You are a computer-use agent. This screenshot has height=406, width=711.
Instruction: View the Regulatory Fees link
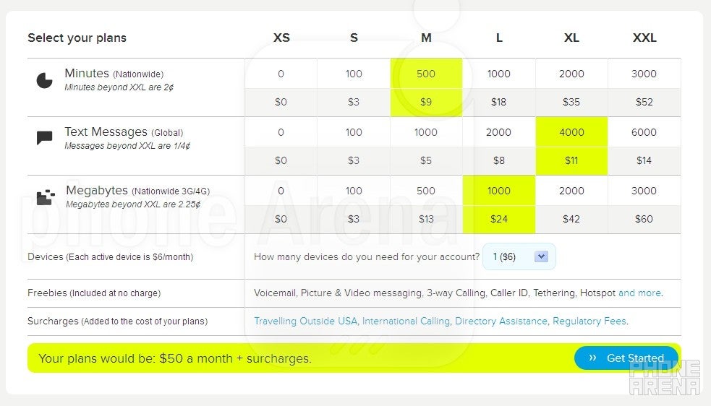[589, 321]
